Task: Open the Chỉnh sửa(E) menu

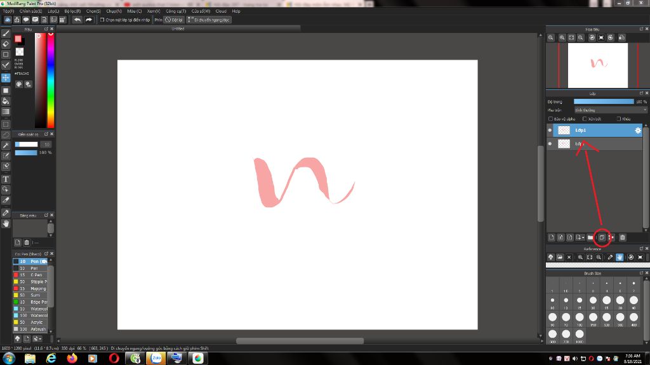Action: (30, 11)
